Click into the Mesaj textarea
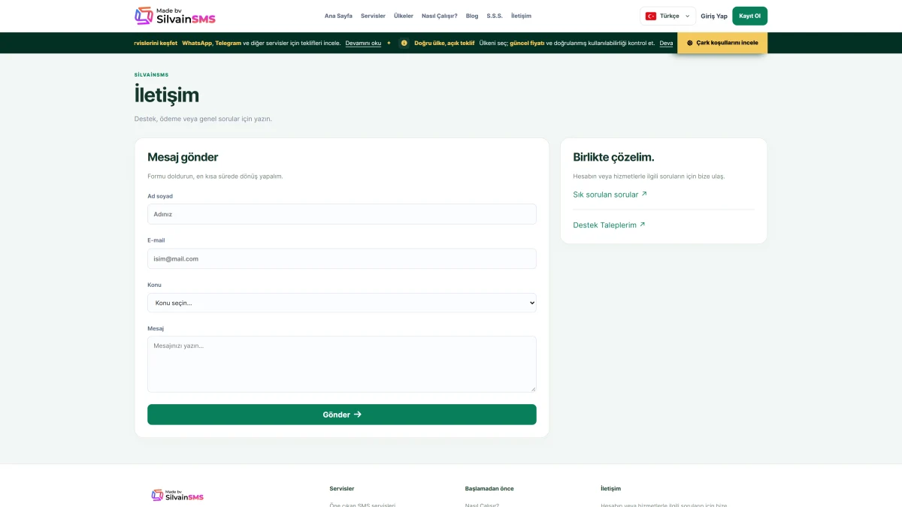Image resolution: width=902 pixels, height=507 pixels. click(x=342, y=364)
